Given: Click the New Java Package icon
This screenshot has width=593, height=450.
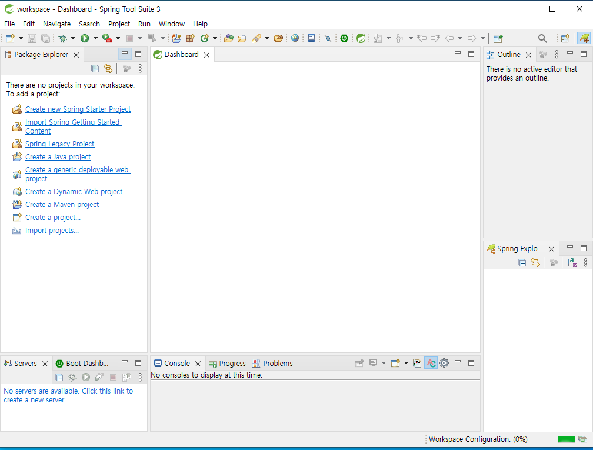Looking at the screenshot, I should (190, 38).
